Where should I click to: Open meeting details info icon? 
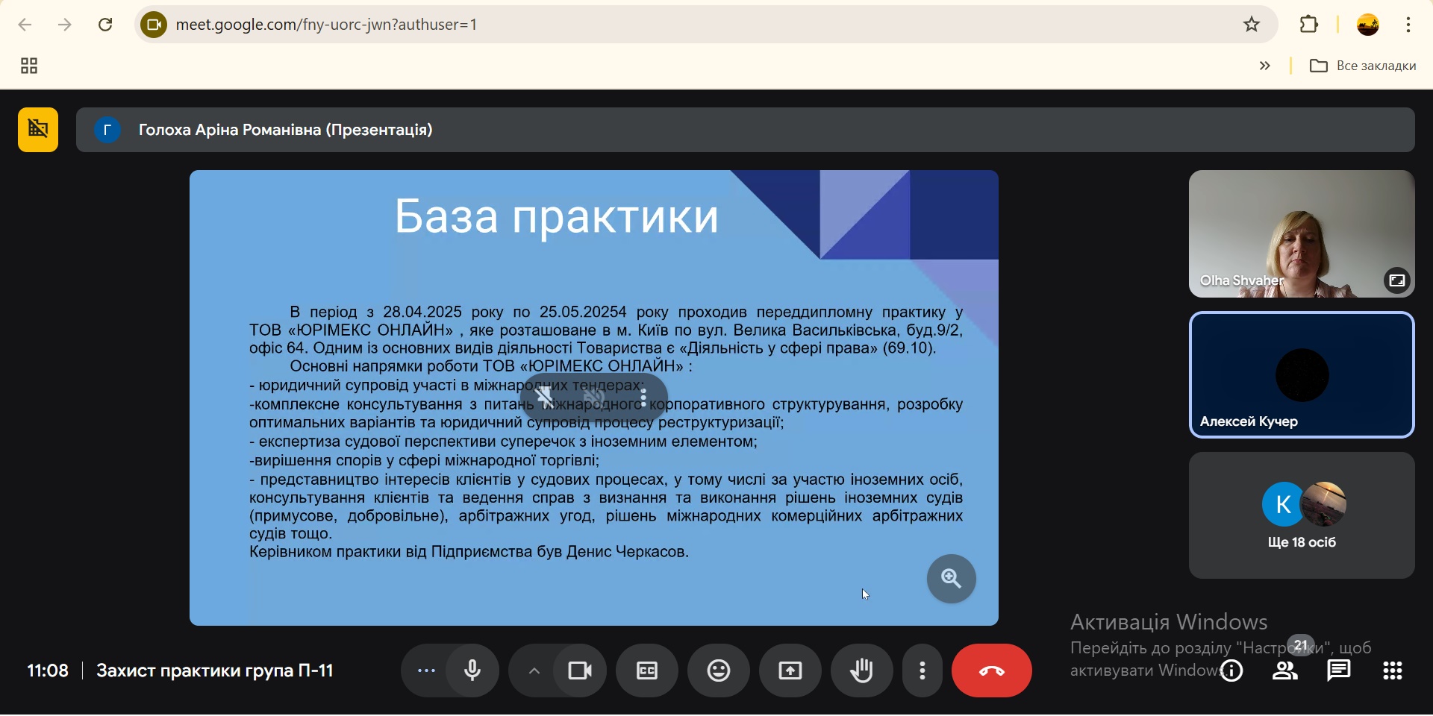1231,672
